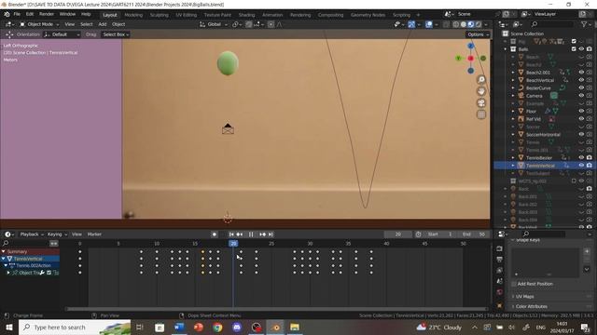
Task: Hide BezierCurve object via eye icon
Action: (x=581, y=87)
